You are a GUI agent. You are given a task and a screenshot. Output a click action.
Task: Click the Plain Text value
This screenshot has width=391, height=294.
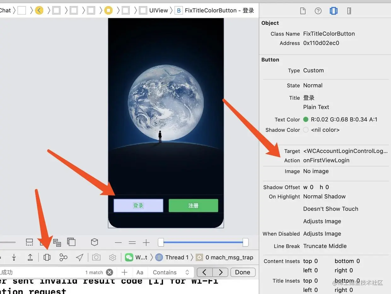click(x=316, y=107)
